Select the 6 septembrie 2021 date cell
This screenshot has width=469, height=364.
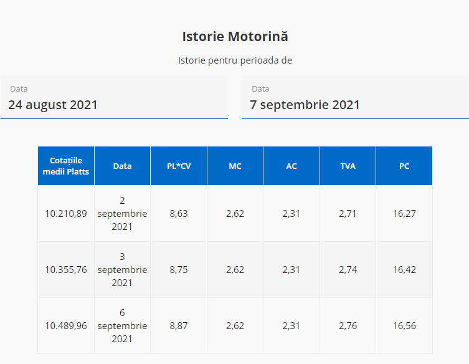(122, 325)
